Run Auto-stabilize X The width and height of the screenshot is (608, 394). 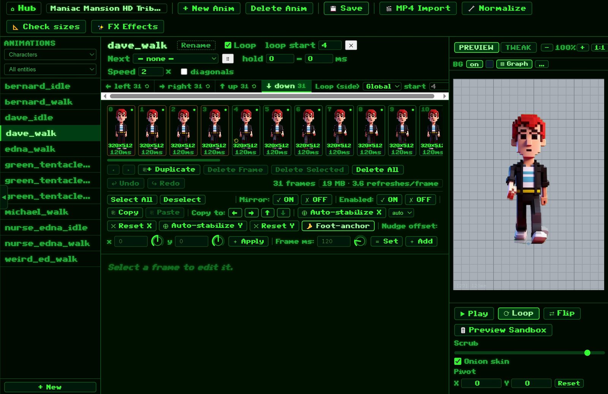tap(342, 213)
